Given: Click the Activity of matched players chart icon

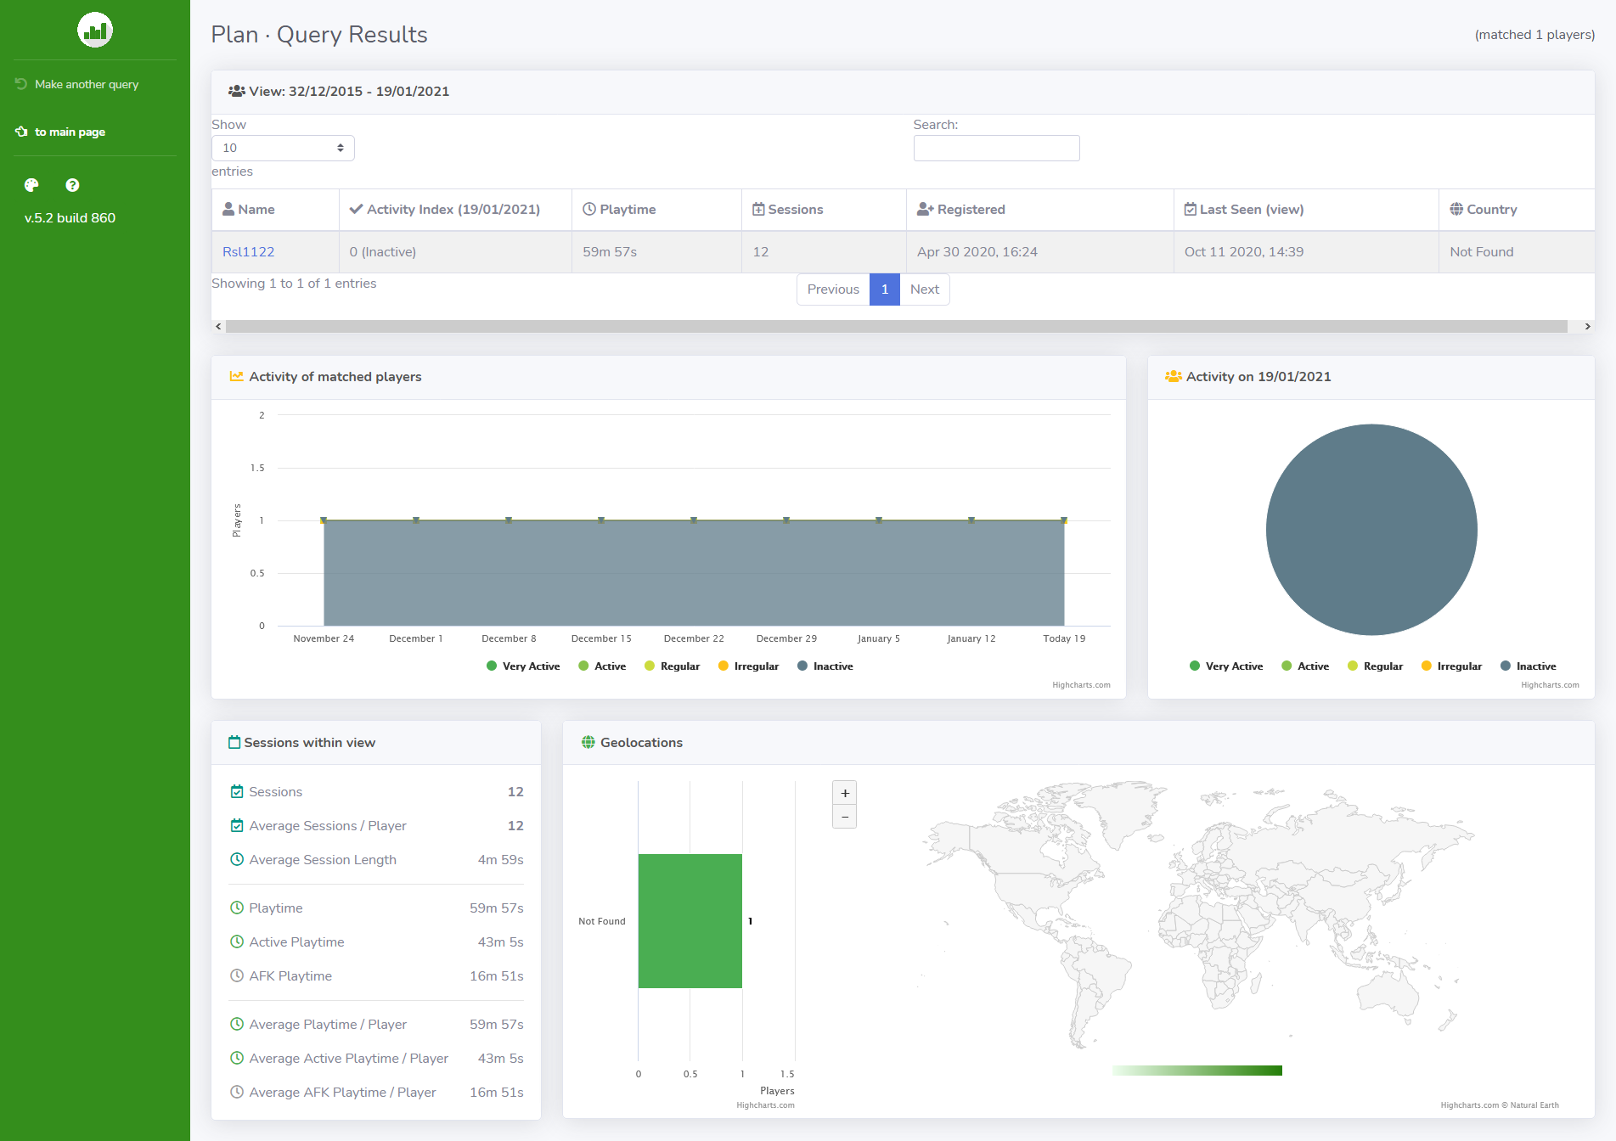Looking at the screenshot, I should tap(236, 377).
